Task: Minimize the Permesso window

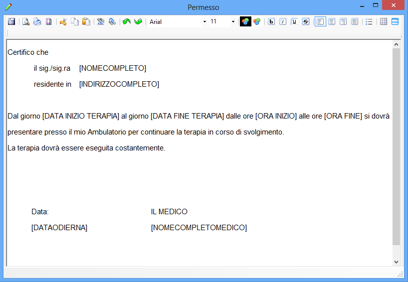Action: (362, 5)
